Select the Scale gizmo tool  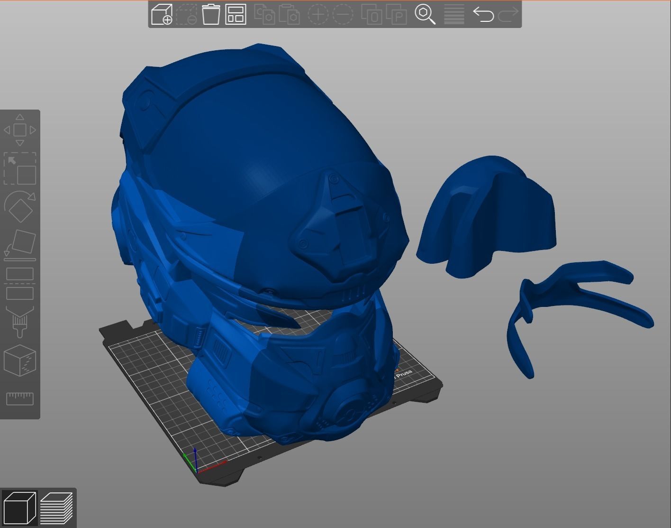pos(20,168)
